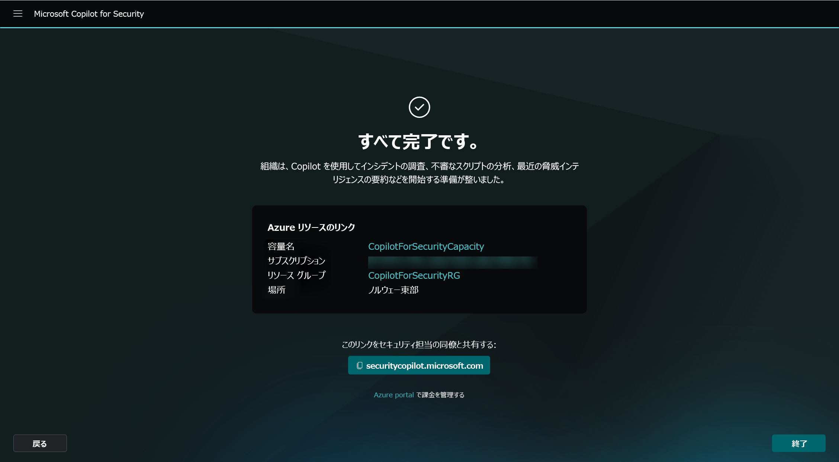Click the share-with-colleagues instruction text

click(x=419, y=345)
